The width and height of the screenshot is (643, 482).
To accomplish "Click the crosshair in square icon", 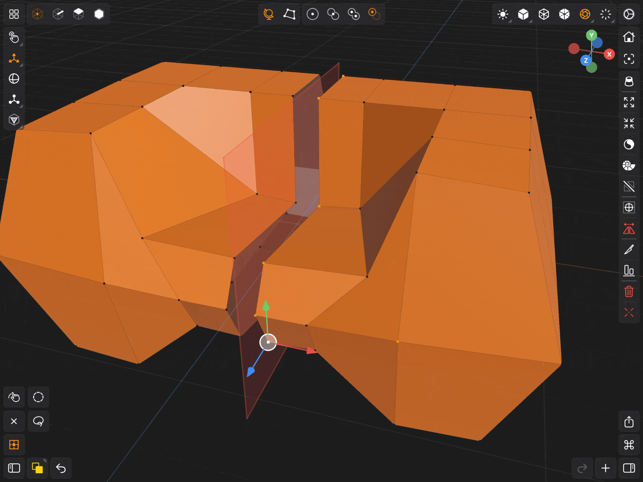I will 629,208.
